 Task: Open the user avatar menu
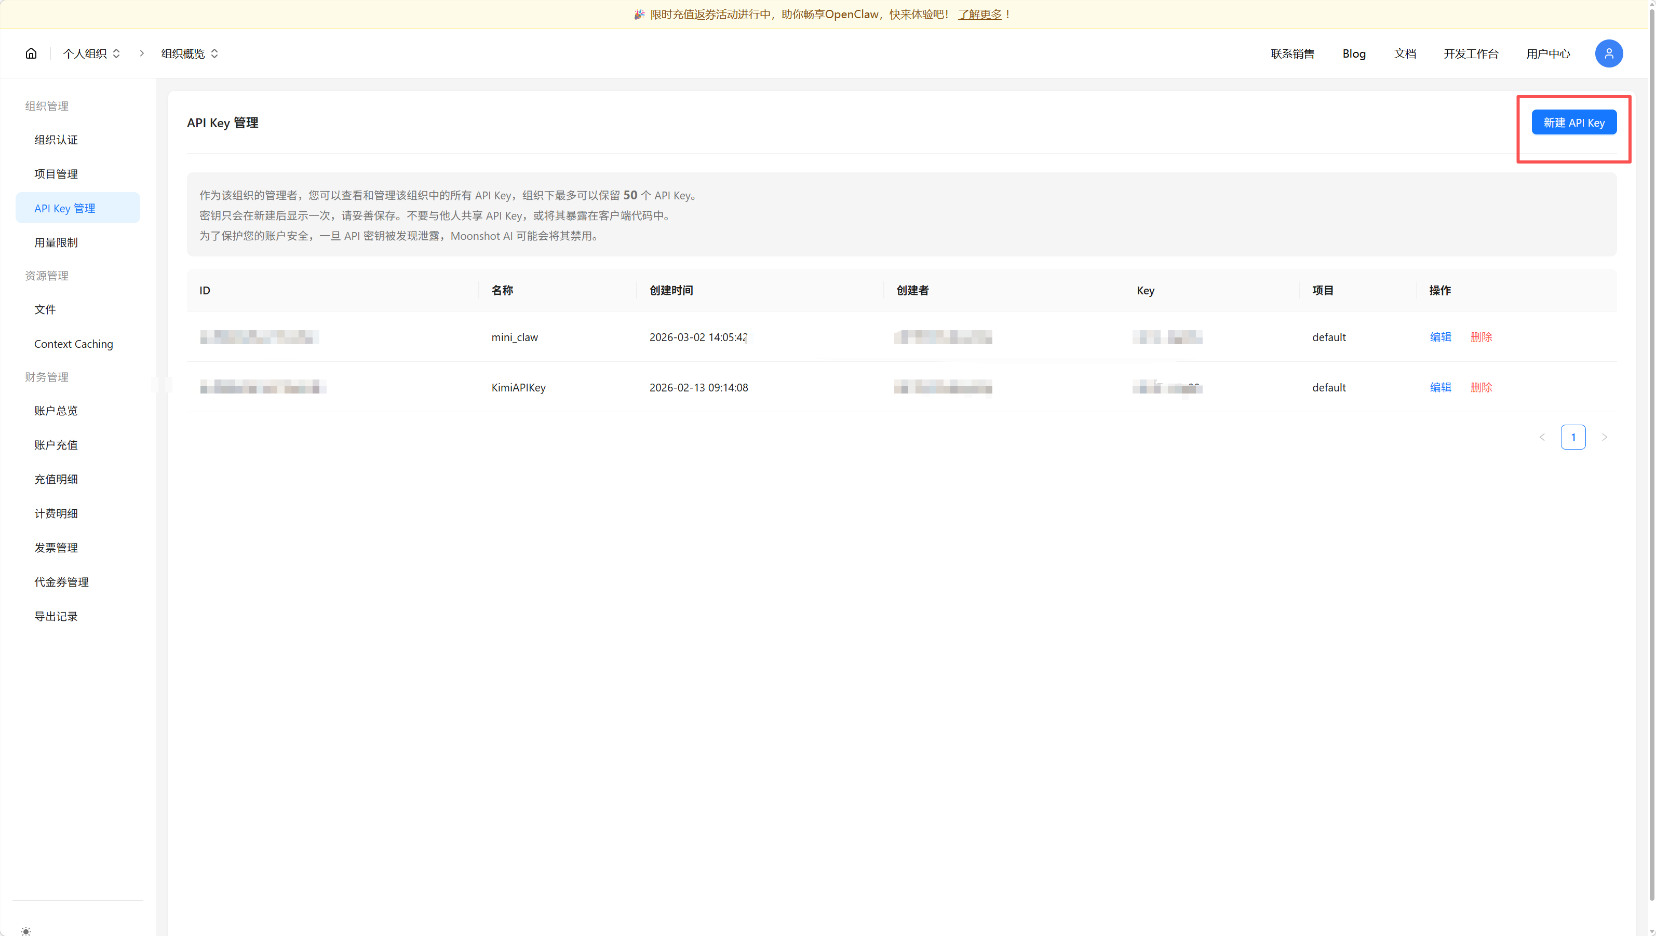[1608, 53]
